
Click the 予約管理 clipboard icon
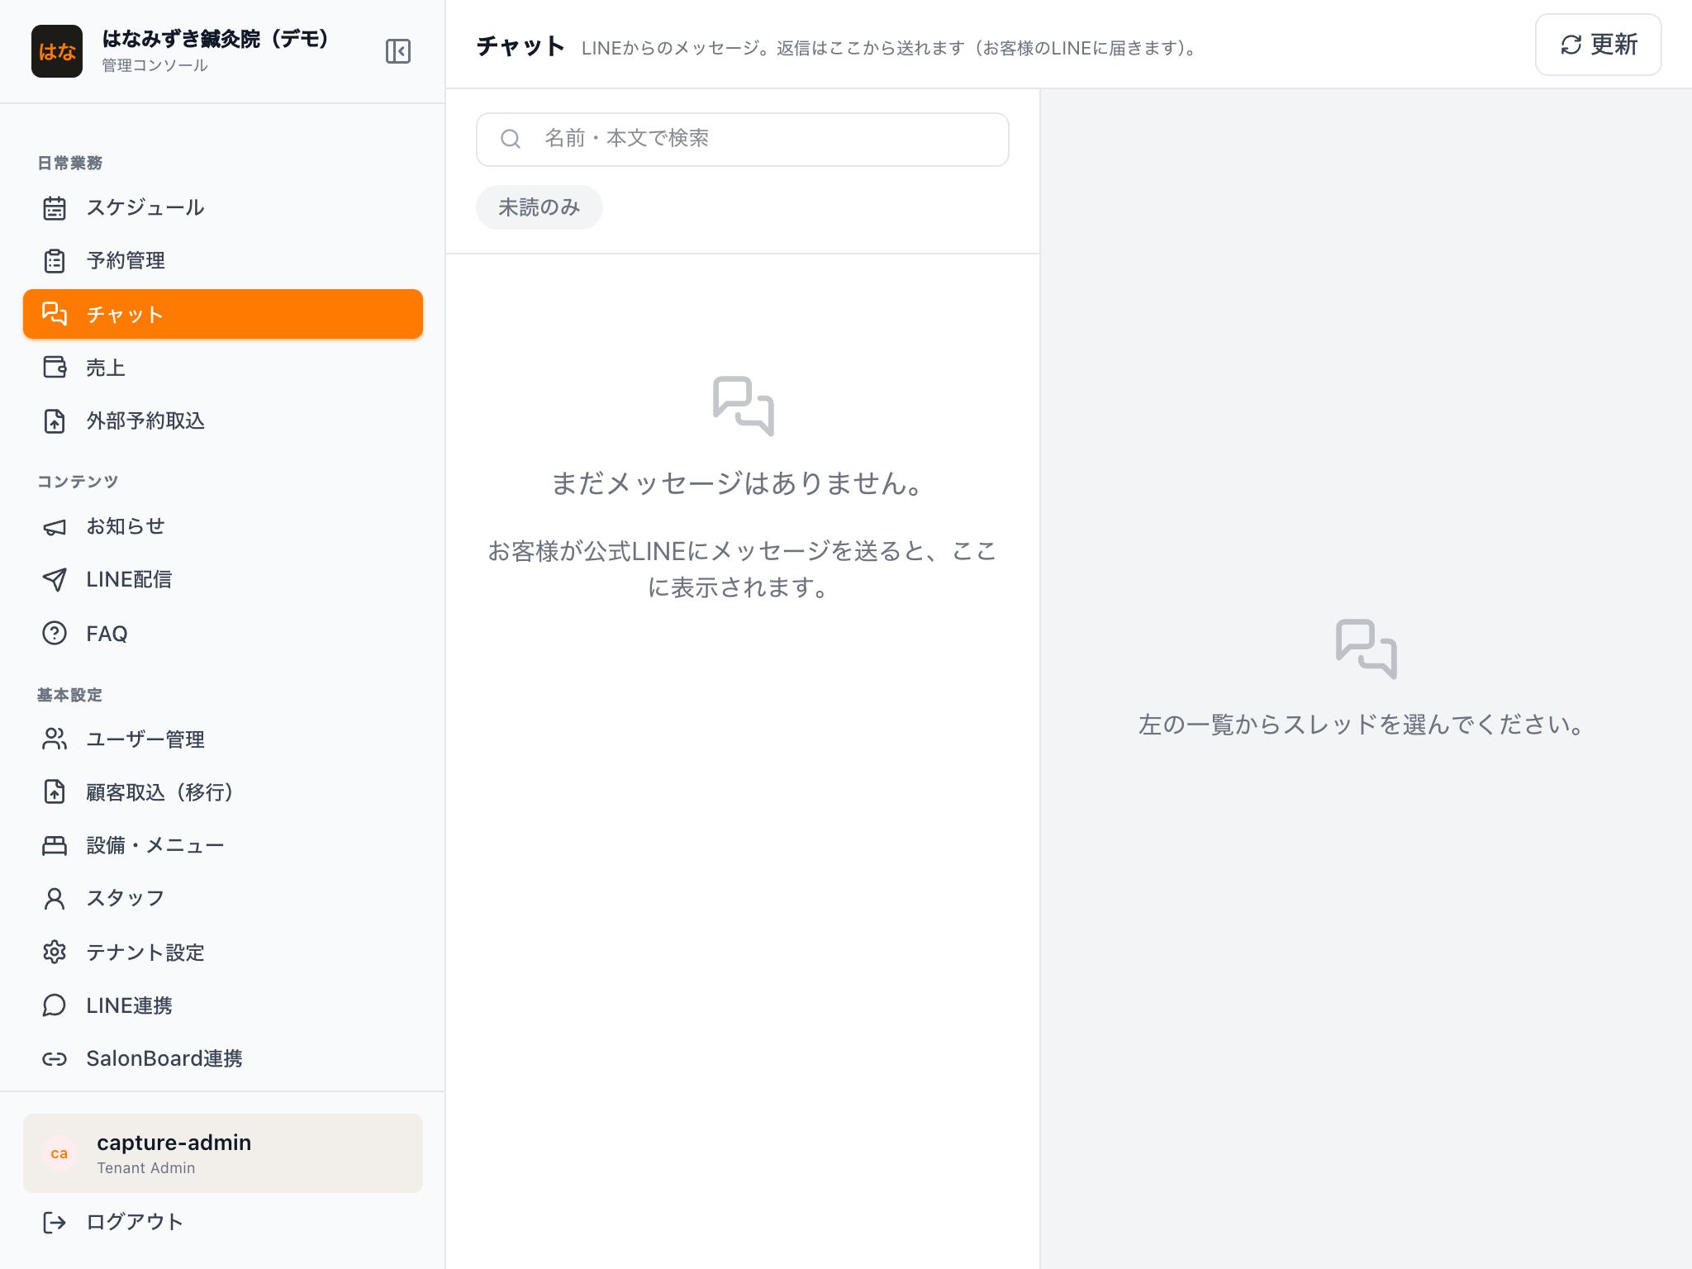tap(55, 261)
